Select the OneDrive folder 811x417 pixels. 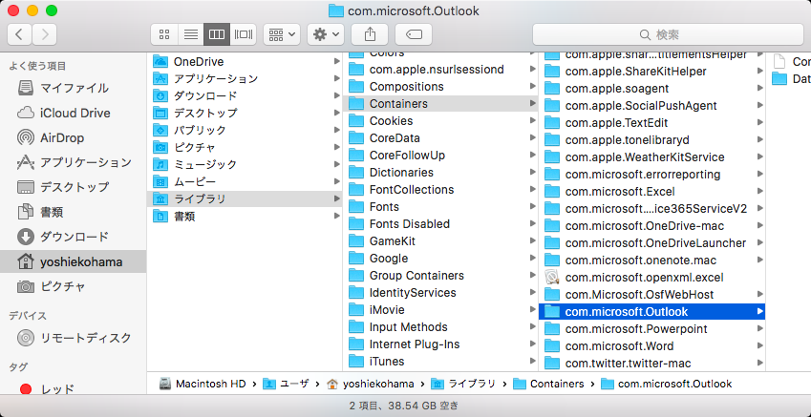pyautogui.click(x=245, y=62)
